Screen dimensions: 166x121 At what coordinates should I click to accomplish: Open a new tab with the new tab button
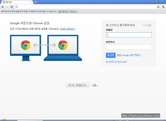[x=36, y=2]
